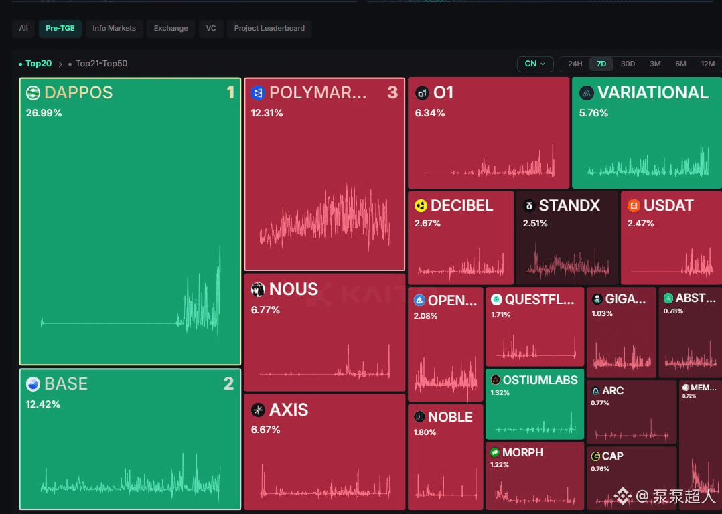Click the DECIBEL project name

click(462, 205)
